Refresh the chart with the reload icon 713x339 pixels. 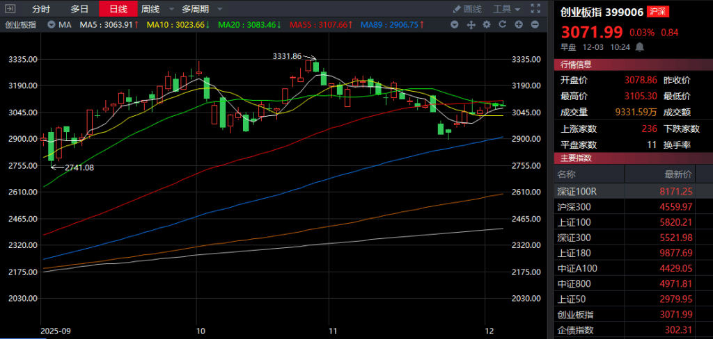501,24
